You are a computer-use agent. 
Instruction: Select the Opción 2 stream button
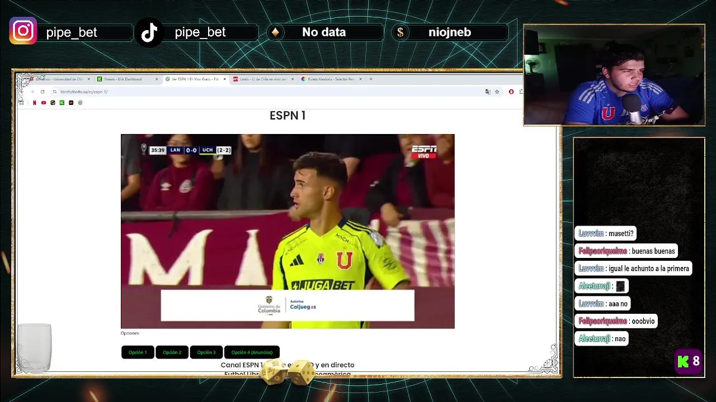[172, 352]
